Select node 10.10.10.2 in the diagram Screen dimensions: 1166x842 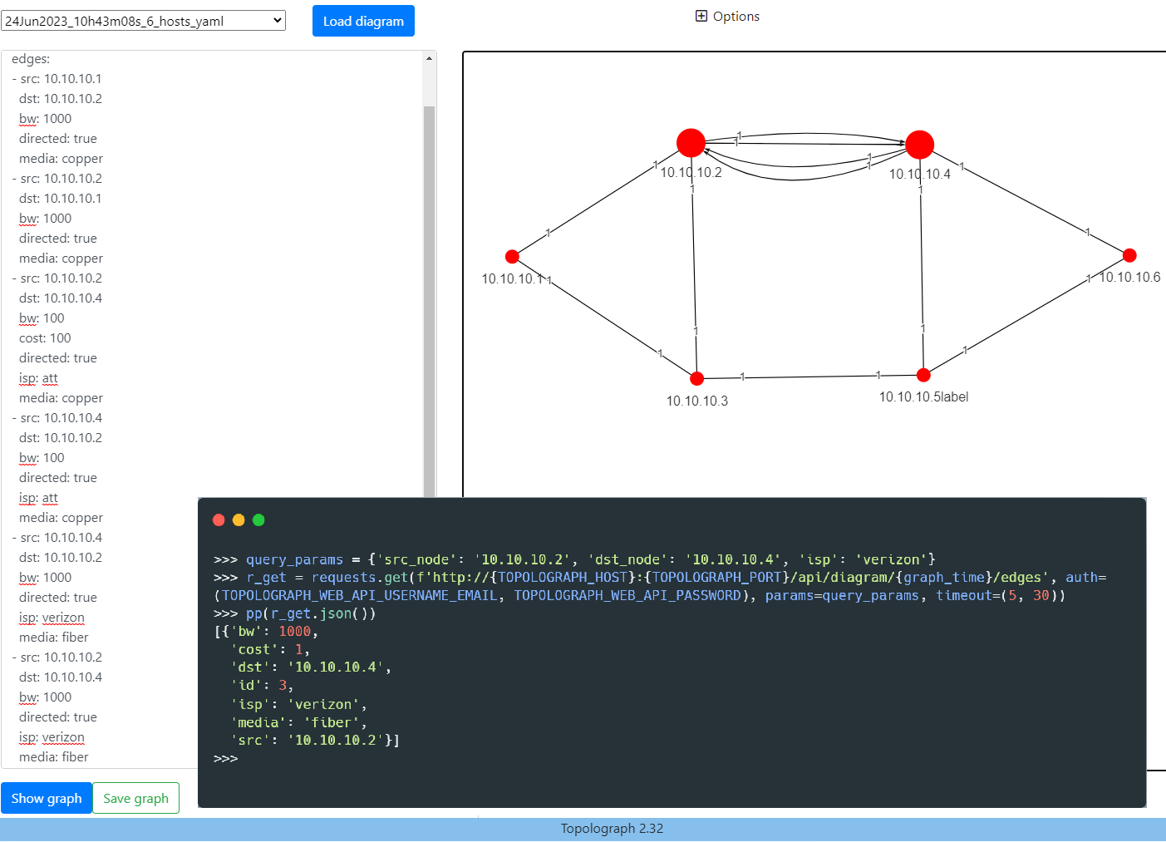(x=691, y=142)
